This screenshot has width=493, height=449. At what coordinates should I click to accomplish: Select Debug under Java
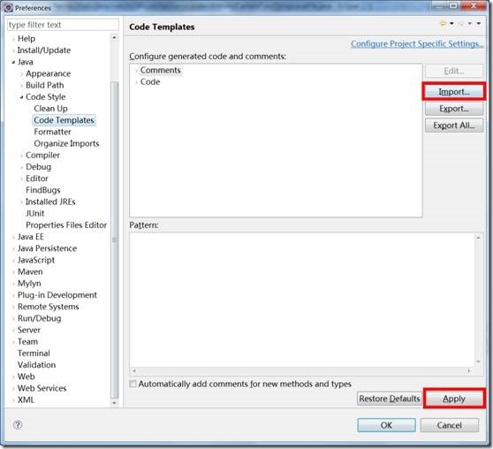(x=38, y=167)
